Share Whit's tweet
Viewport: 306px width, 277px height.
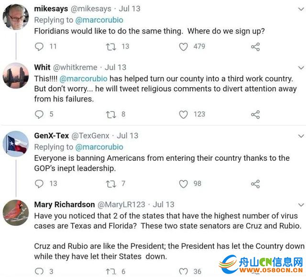point(255,114)
